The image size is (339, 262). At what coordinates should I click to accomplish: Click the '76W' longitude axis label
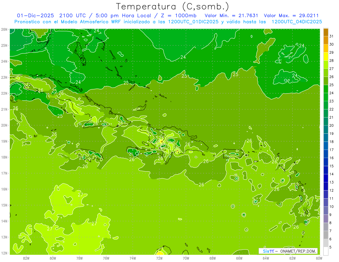(x=106, y=258)
